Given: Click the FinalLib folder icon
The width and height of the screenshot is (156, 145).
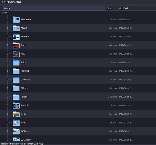Looking at the screenshot, I should click(x=16, y=106).
